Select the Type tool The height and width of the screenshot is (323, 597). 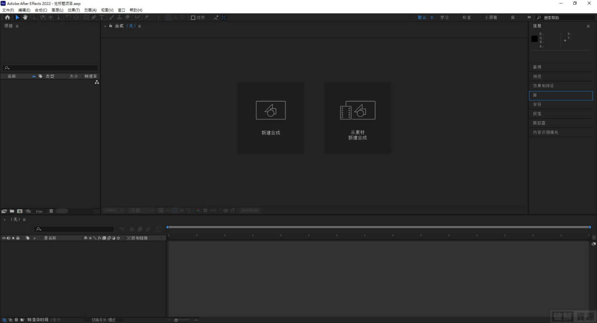[102, 17]
